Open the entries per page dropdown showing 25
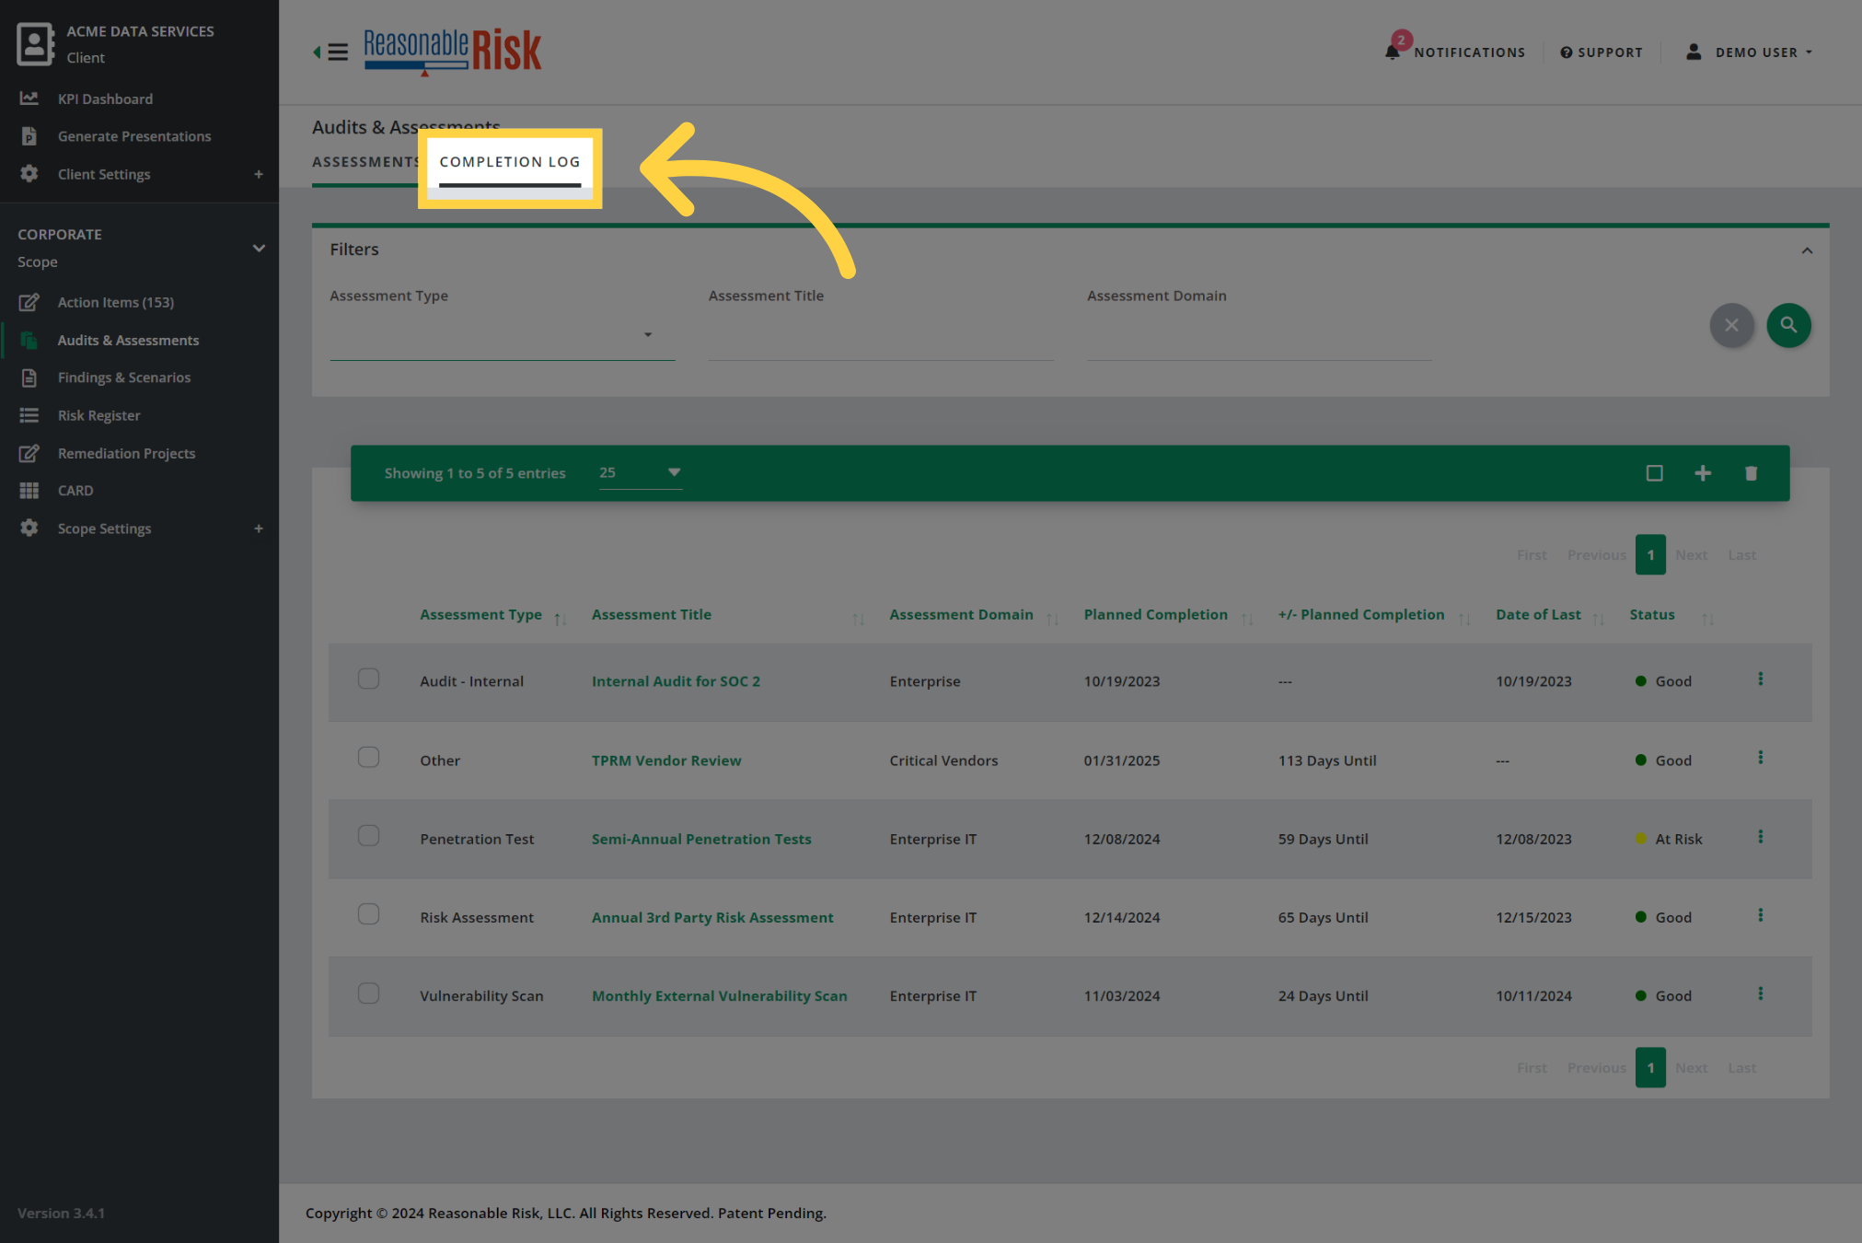The height and width of the screenshot is (1243, 1862). [641, 472]
